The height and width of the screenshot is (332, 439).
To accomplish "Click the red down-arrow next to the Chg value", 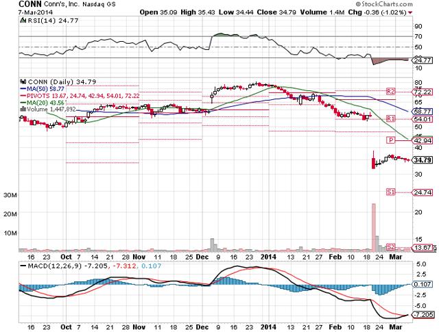I will click(x=410, y=12).
